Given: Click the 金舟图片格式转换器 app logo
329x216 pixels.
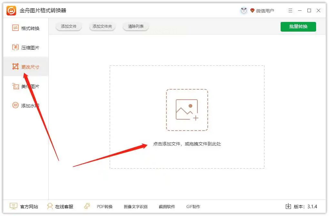Looking at the screenshot, I should point(11,11).
